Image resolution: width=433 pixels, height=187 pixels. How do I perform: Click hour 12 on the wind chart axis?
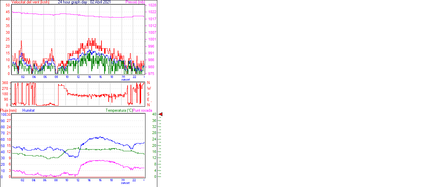[78, 77]
